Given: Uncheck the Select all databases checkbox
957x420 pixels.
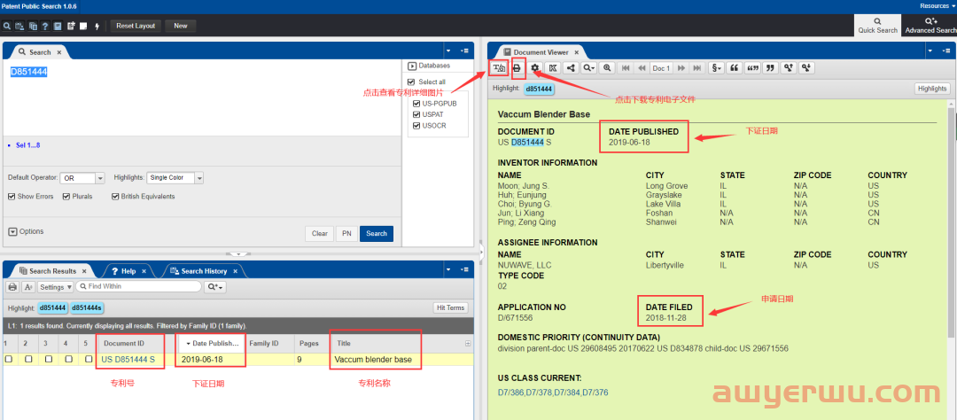Looking at the screenshot, I should (x=411, y=82).
